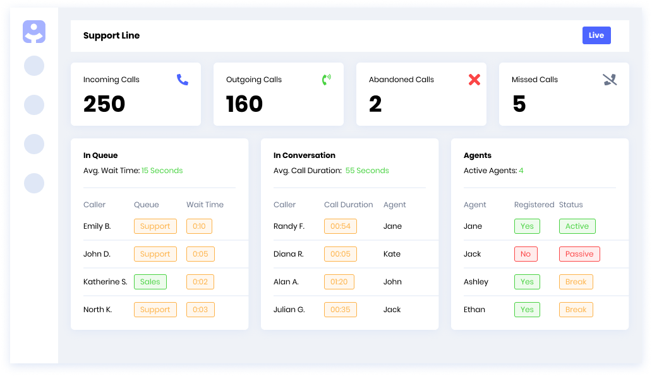This screenshot has height=376, width=652.
Task: Click the bottom sidebar circle icon
Action: (x=34, y=183)
